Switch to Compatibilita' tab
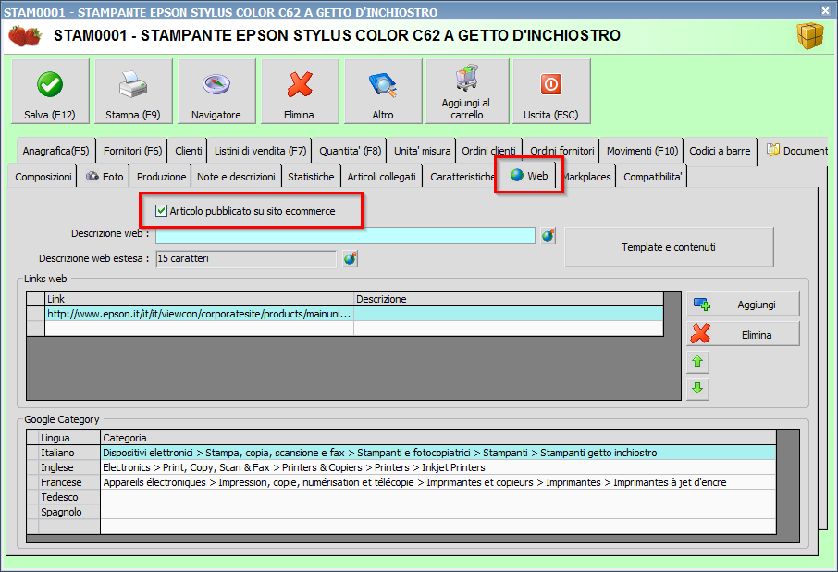The height and width of the screenshot is (572, 838). [x=653, y=177]
